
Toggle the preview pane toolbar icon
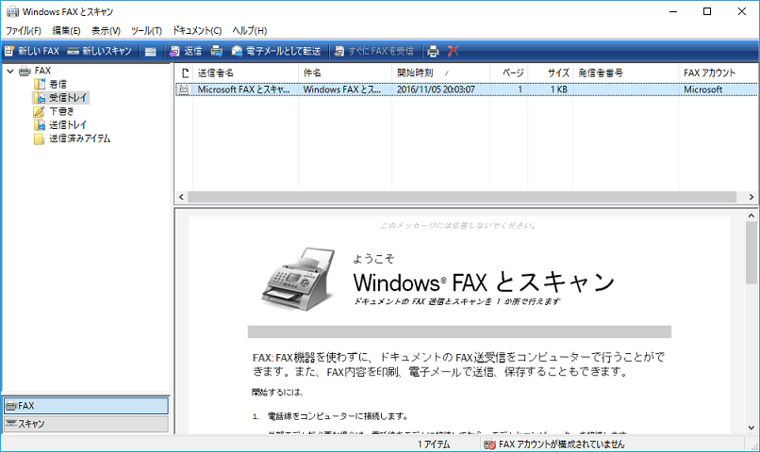tap(150, 51)
